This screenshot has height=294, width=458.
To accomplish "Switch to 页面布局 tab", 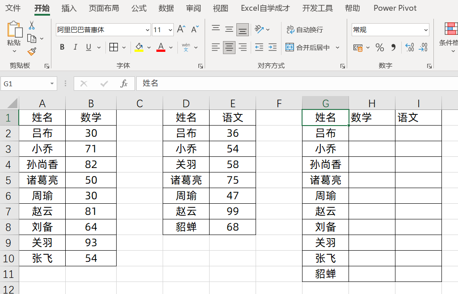I will (x=104, y=8).
